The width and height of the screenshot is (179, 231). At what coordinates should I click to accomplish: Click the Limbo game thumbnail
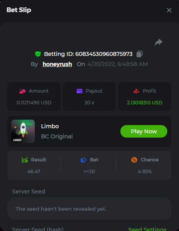(x=23, y=131)
